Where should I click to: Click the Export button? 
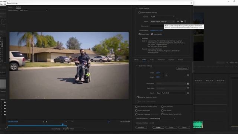(171, 127)
